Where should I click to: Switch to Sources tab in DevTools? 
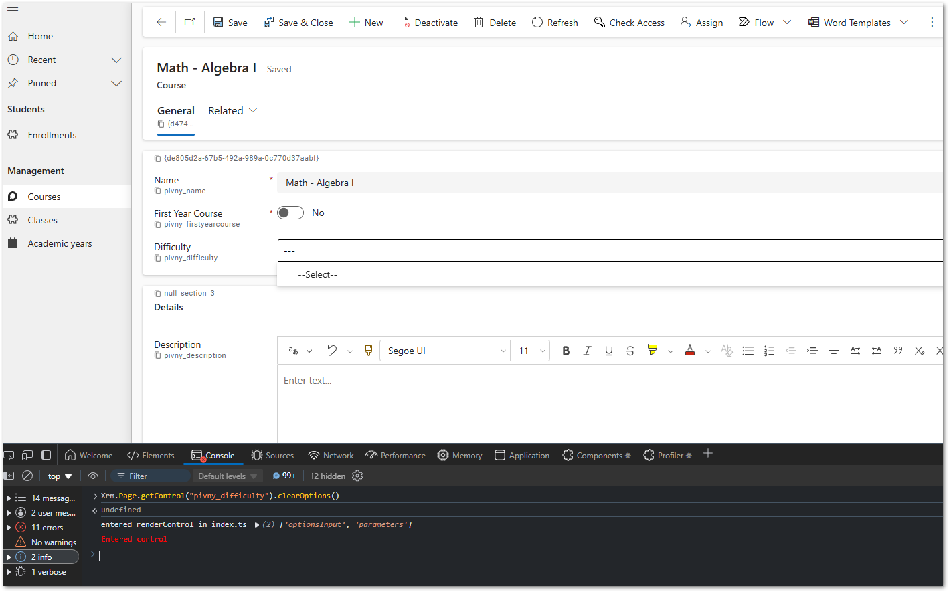click(x=272, y=455)
